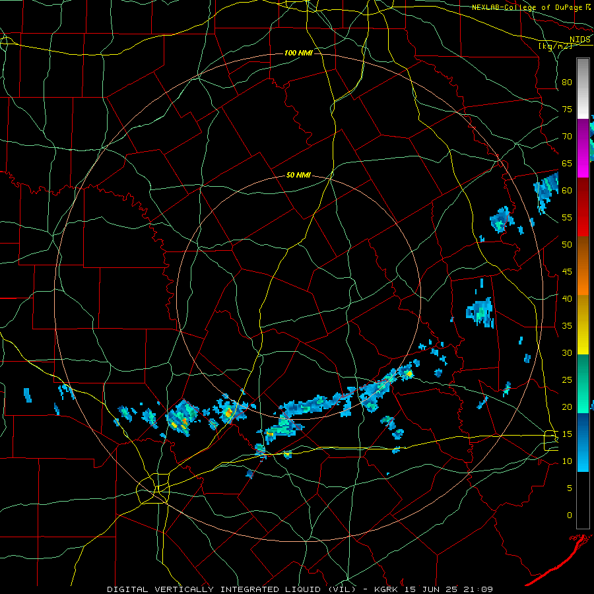Screen dimensions: 594x594
Task: Click the 60 value on the VIL scale
Action: tap(567, 191)
